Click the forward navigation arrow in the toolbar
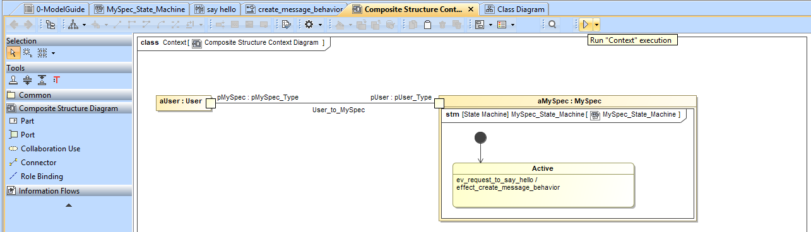811x232 pixels. [x=28, y=25]
